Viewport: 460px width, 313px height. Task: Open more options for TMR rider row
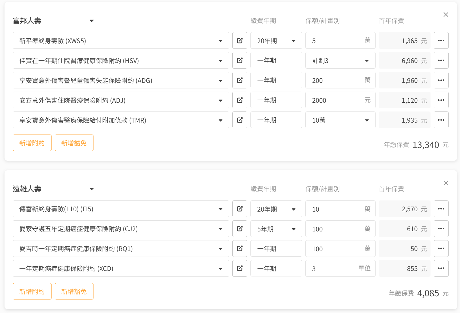point(441,120)
